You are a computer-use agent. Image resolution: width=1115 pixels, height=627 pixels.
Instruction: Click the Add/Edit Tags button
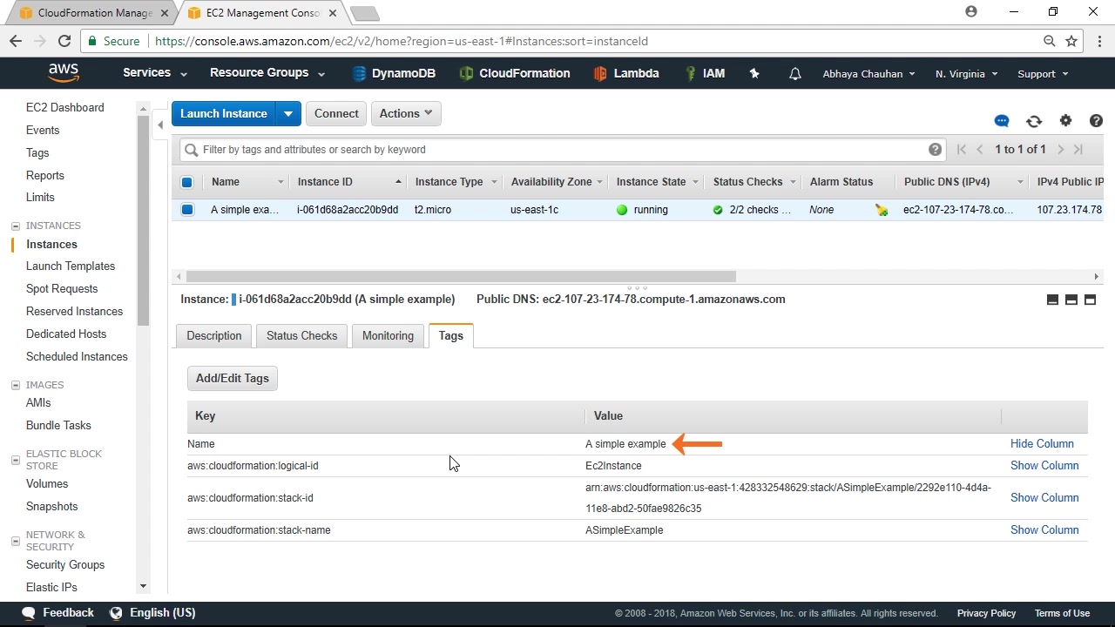(232, 379)
